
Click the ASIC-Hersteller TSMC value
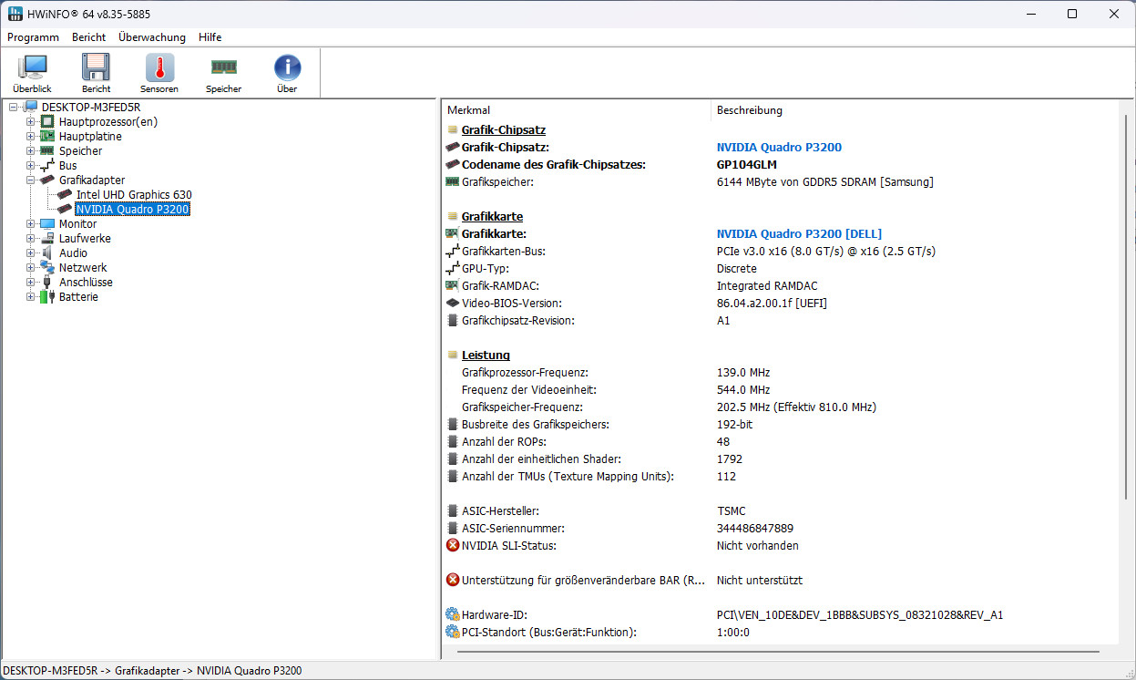(732, 511)
